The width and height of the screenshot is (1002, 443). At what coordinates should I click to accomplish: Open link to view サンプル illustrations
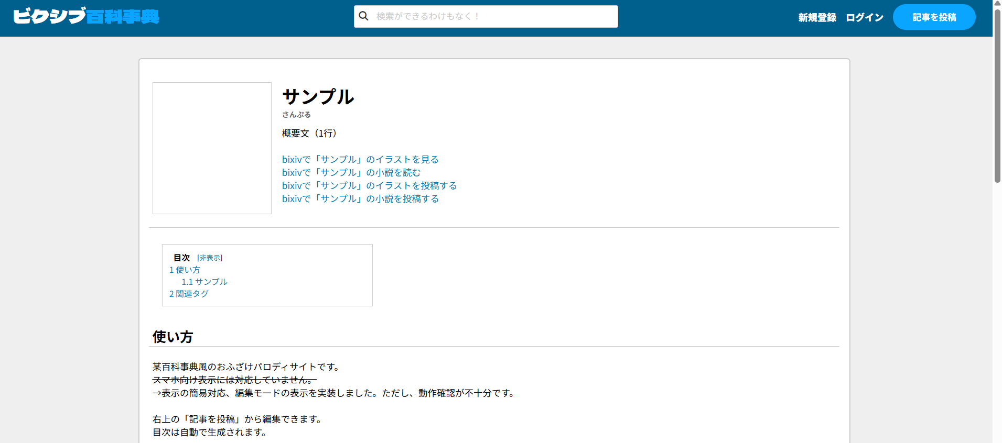(x=360, y=160)
